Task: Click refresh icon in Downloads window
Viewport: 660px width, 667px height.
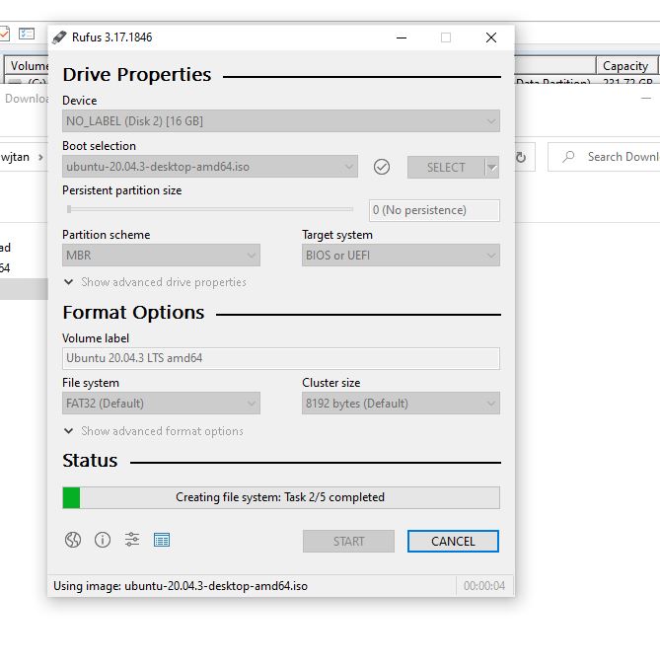Action: click(x=521, y=158)
